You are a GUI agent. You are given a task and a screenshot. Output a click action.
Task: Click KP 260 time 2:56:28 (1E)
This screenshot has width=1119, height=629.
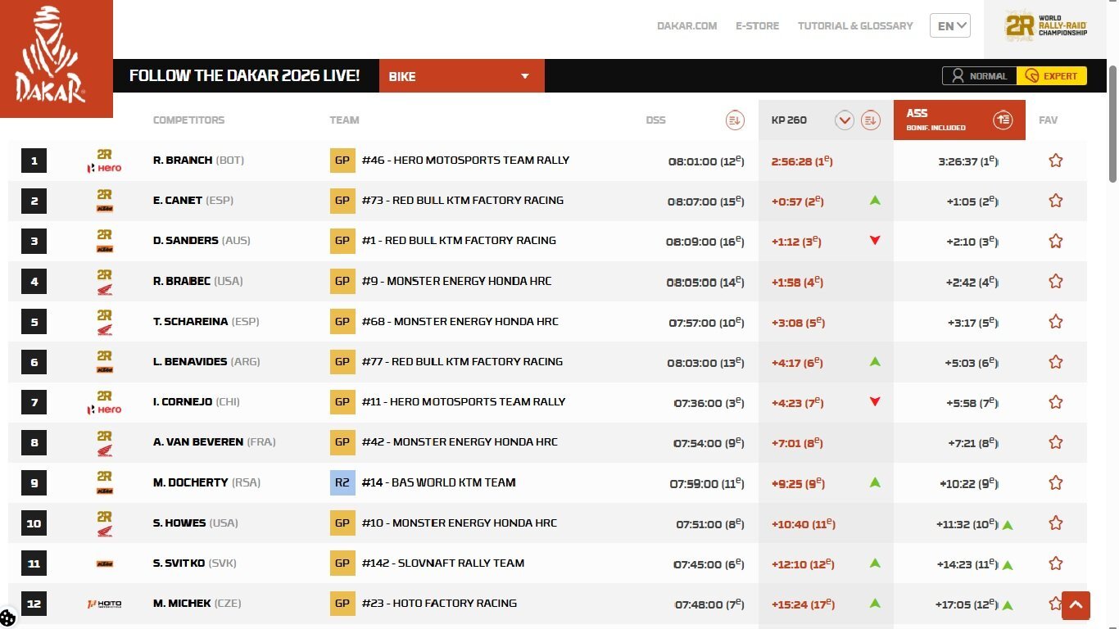pos(802,161)
